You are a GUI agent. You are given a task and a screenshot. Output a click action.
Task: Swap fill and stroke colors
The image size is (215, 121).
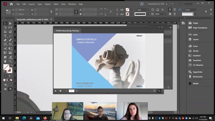(x=11, y=66)
